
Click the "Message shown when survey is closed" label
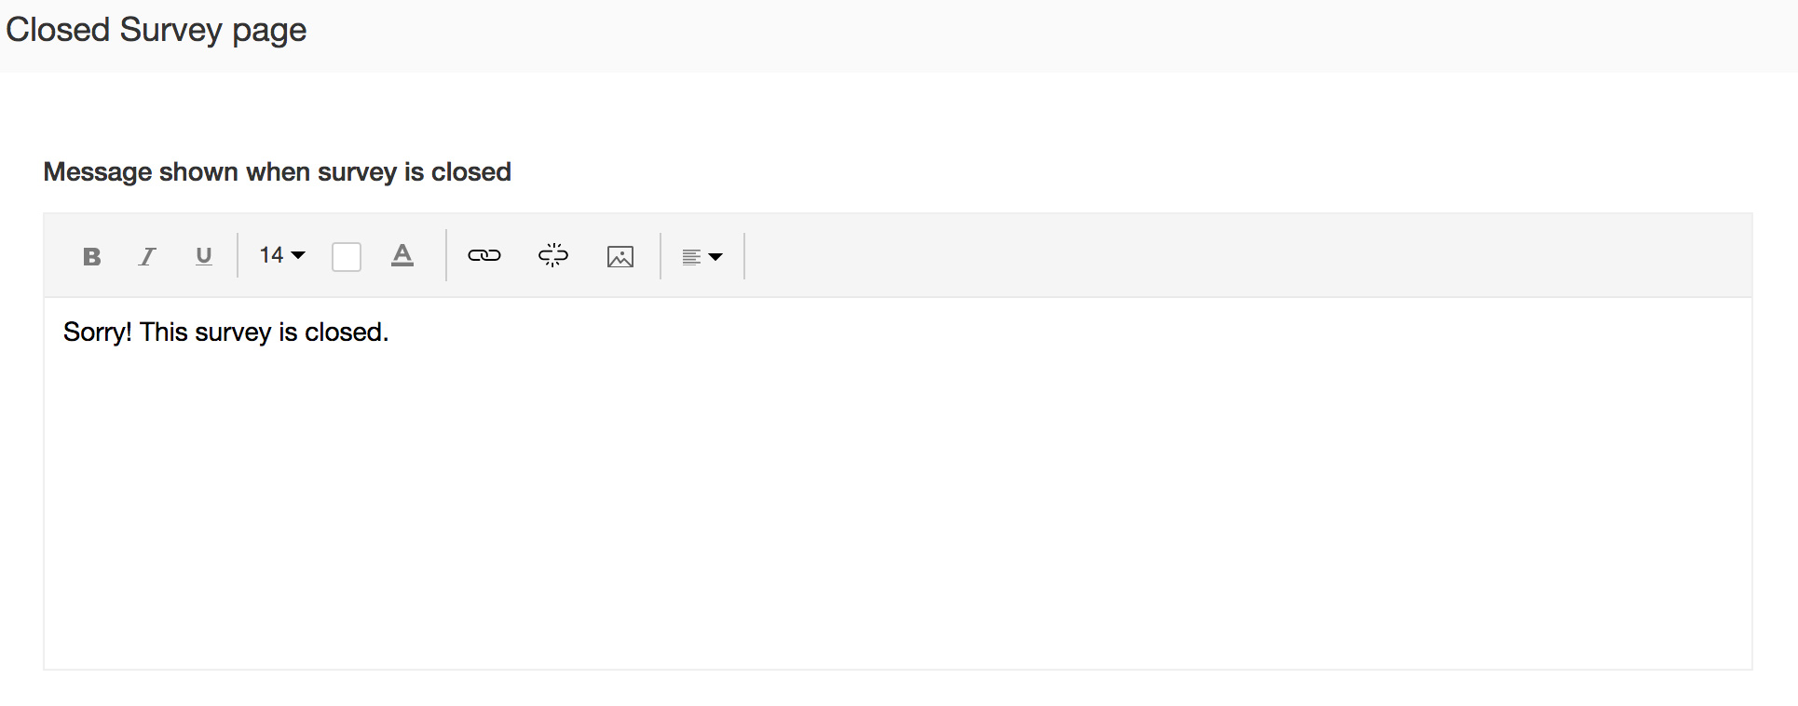click(x=278, y=172)
